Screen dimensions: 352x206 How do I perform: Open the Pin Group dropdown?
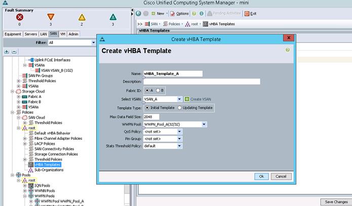179,139
